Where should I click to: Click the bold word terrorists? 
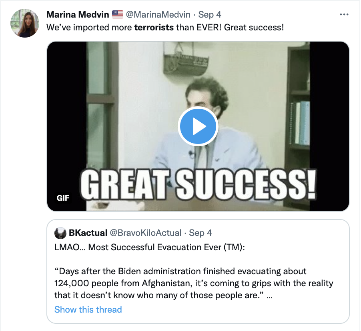pos(154,28)
